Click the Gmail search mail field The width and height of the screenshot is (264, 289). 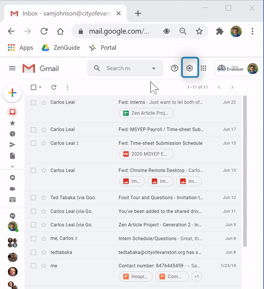click(x=125, y=68)
